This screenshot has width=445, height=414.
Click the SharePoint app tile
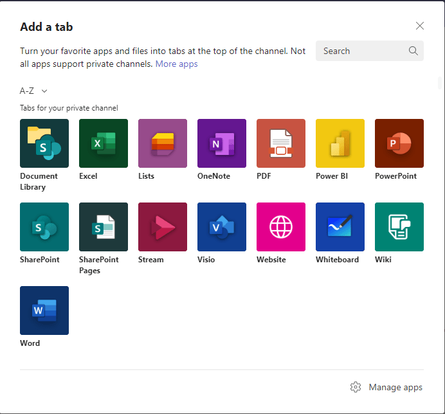pyautogui.click(x=44, y=227)
